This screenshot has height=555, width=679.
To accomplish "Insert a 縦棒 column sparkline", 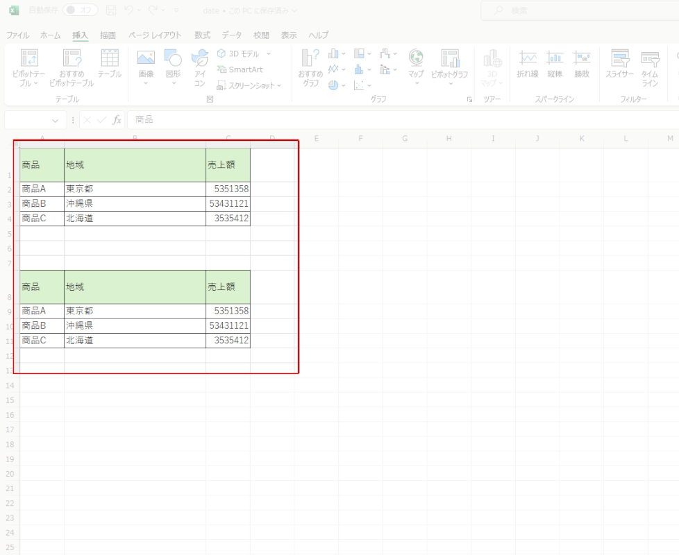I will pyautogui.click(x=555, y=64).
